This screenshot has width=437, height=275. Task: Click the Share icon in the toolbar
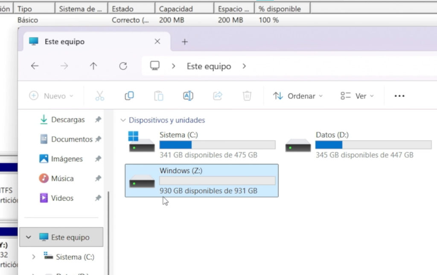coord(218,96)
